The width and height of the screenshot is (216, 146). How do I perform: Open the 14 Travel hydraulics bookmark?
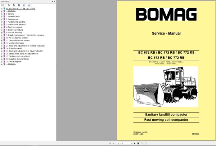coord(14,48)
